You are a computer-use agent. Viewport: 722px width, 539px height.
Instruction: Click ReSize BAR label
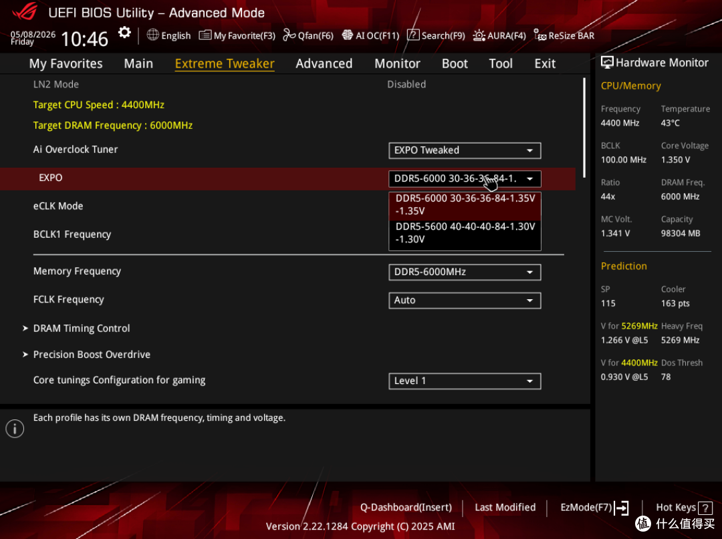(572, 35)
